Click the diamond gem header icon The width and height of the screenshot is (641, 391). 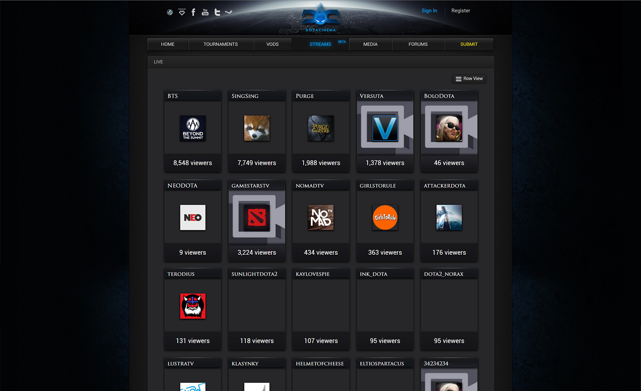point(182,12)
